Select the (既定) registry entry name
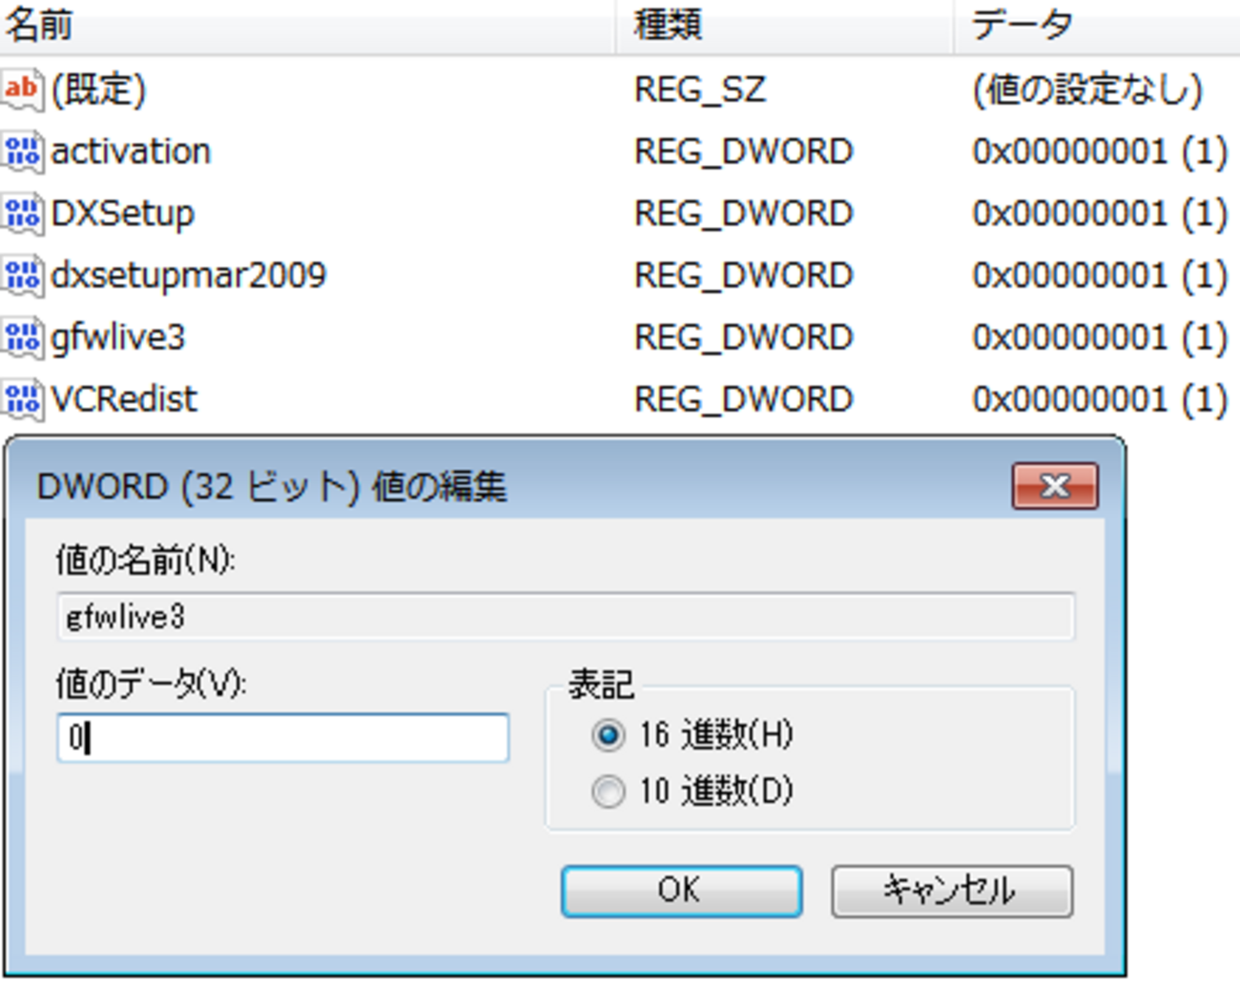Image resolution: width=1240 pixels, height=986 pixels. (x=98, y=90)
